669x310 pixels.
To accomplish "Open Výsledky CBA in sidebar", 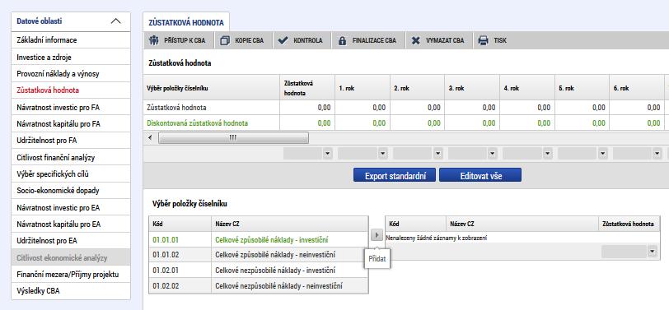I will (x=71, y=291).
